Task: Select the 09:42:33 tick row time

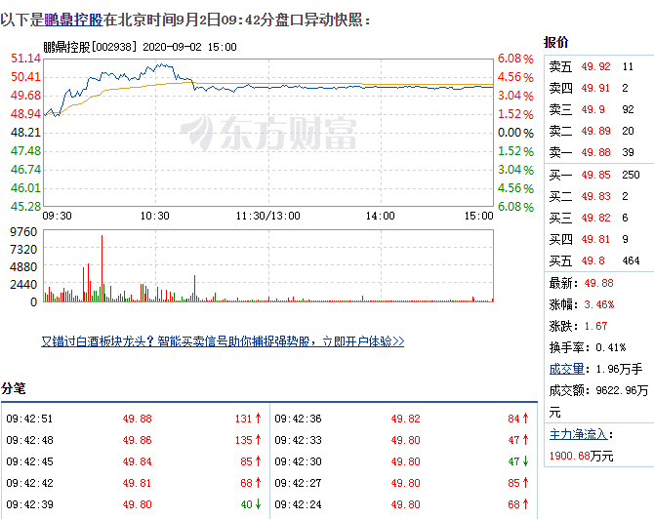Action: coord(299,440)
